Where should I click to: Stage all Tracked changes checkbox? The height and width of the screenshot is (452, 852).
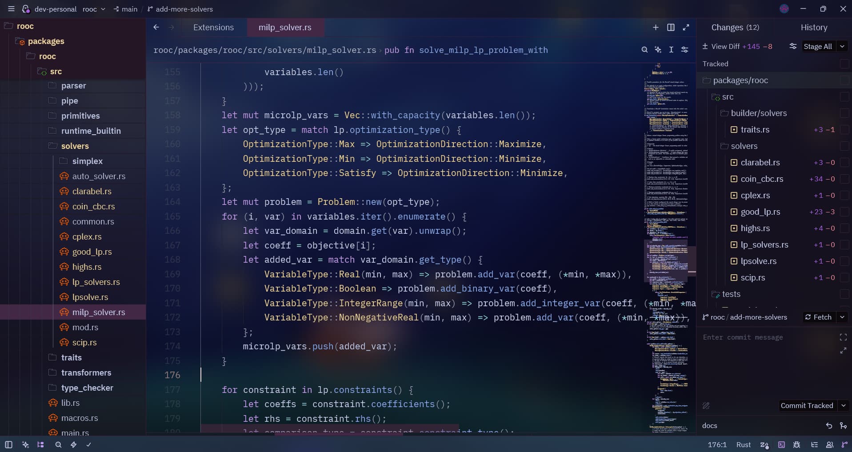pyautogui.click(x=844, y=64)
